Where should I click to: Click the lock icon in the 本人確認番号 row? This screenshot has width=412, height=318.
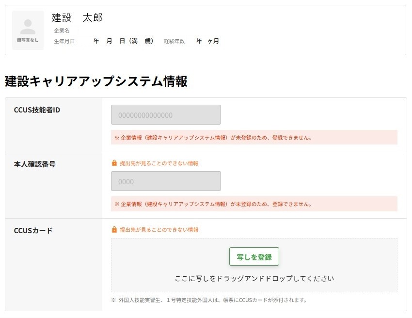[x=114, y=163]
